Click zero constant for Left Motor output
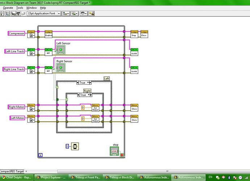Viewport: 250px width, 181px height. (x=83, y=119)
